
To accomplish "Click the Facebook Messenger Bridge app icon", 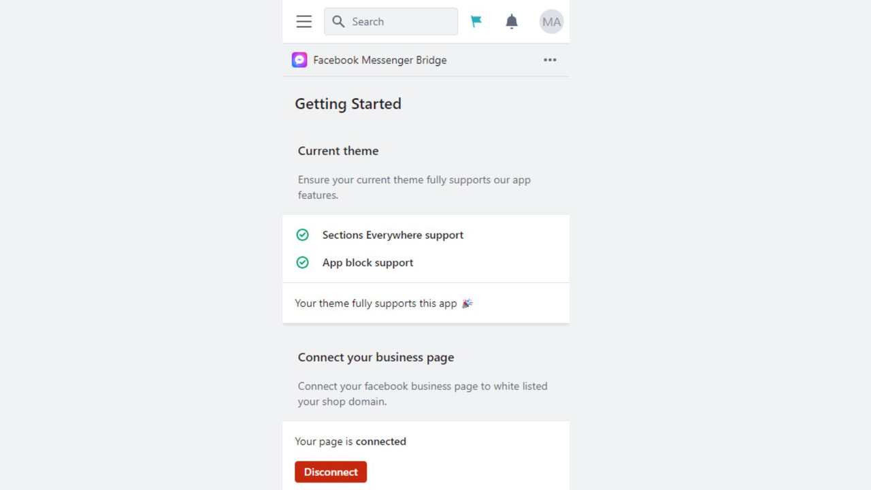I will [x=299, y=59].
